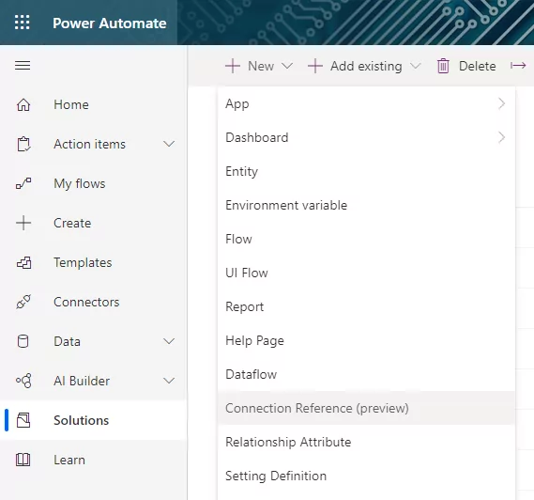Click the Templates icon
This screenshot has height=500, width=534.
point(23,262)
